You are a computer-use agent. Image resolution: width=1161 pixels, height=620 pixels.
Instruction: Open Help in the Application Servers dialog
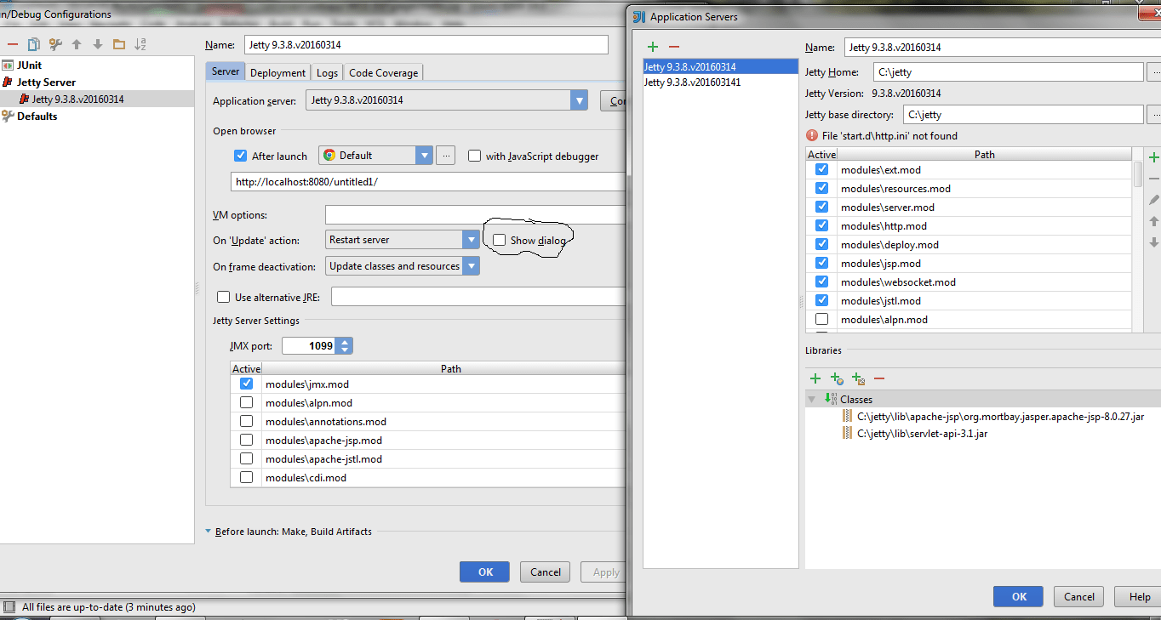point(1140,596)
